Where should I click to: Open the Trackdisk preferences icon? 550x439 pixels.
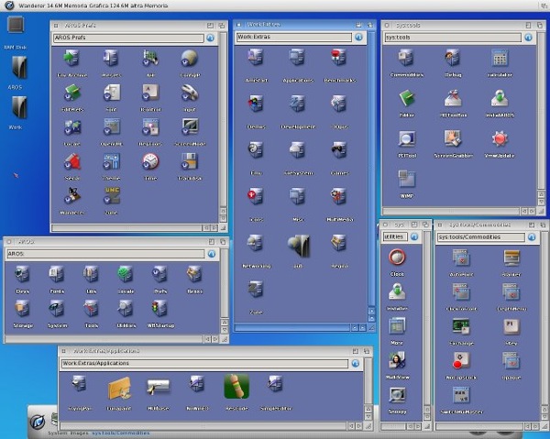coord(190,160)
